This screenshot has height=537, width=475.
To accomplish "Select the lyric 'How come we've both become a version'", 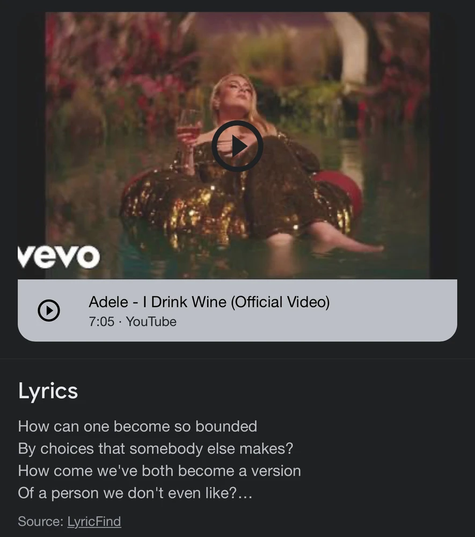I will (x=159, y=471).
